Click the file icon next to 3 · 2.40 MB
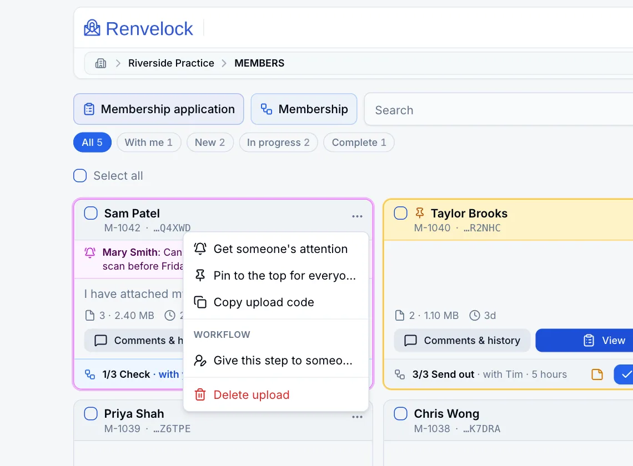 coord(89,315)
